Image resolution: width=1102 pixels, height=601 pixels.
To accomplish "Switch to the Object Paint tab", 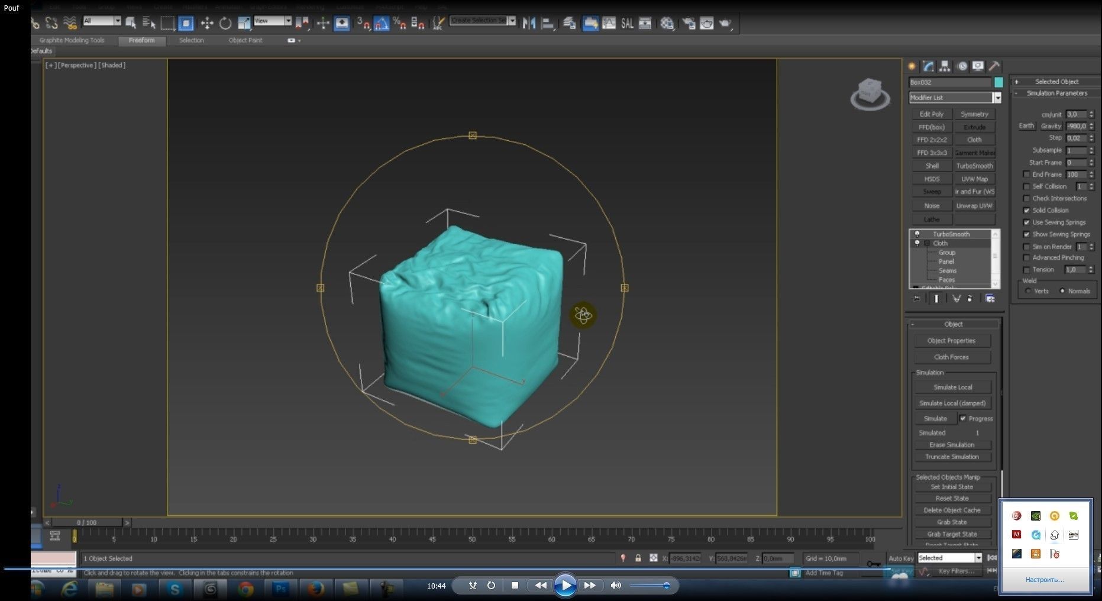I will tap(245, 40).
